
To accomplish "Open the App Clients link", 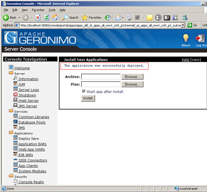I will tap(28, 166).
